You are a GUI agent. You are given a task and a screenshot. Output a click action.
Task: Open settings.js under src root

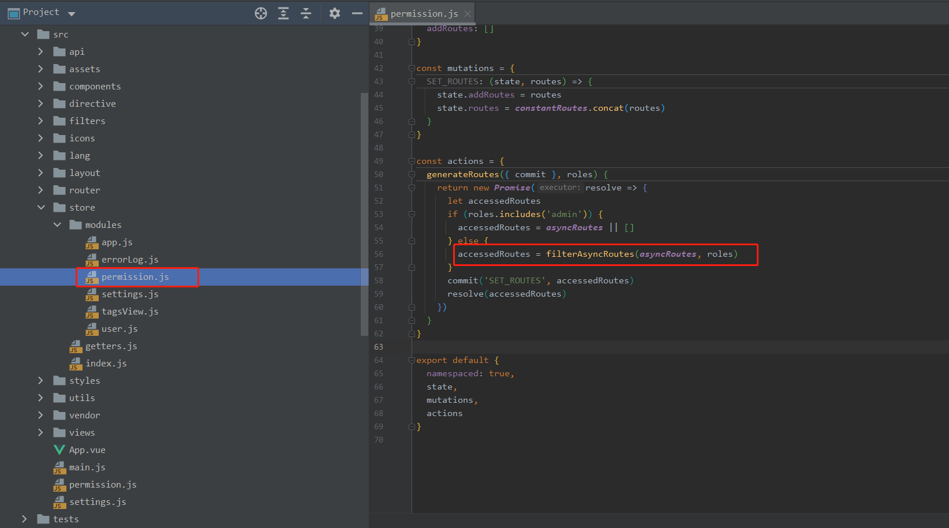[98, 502]
